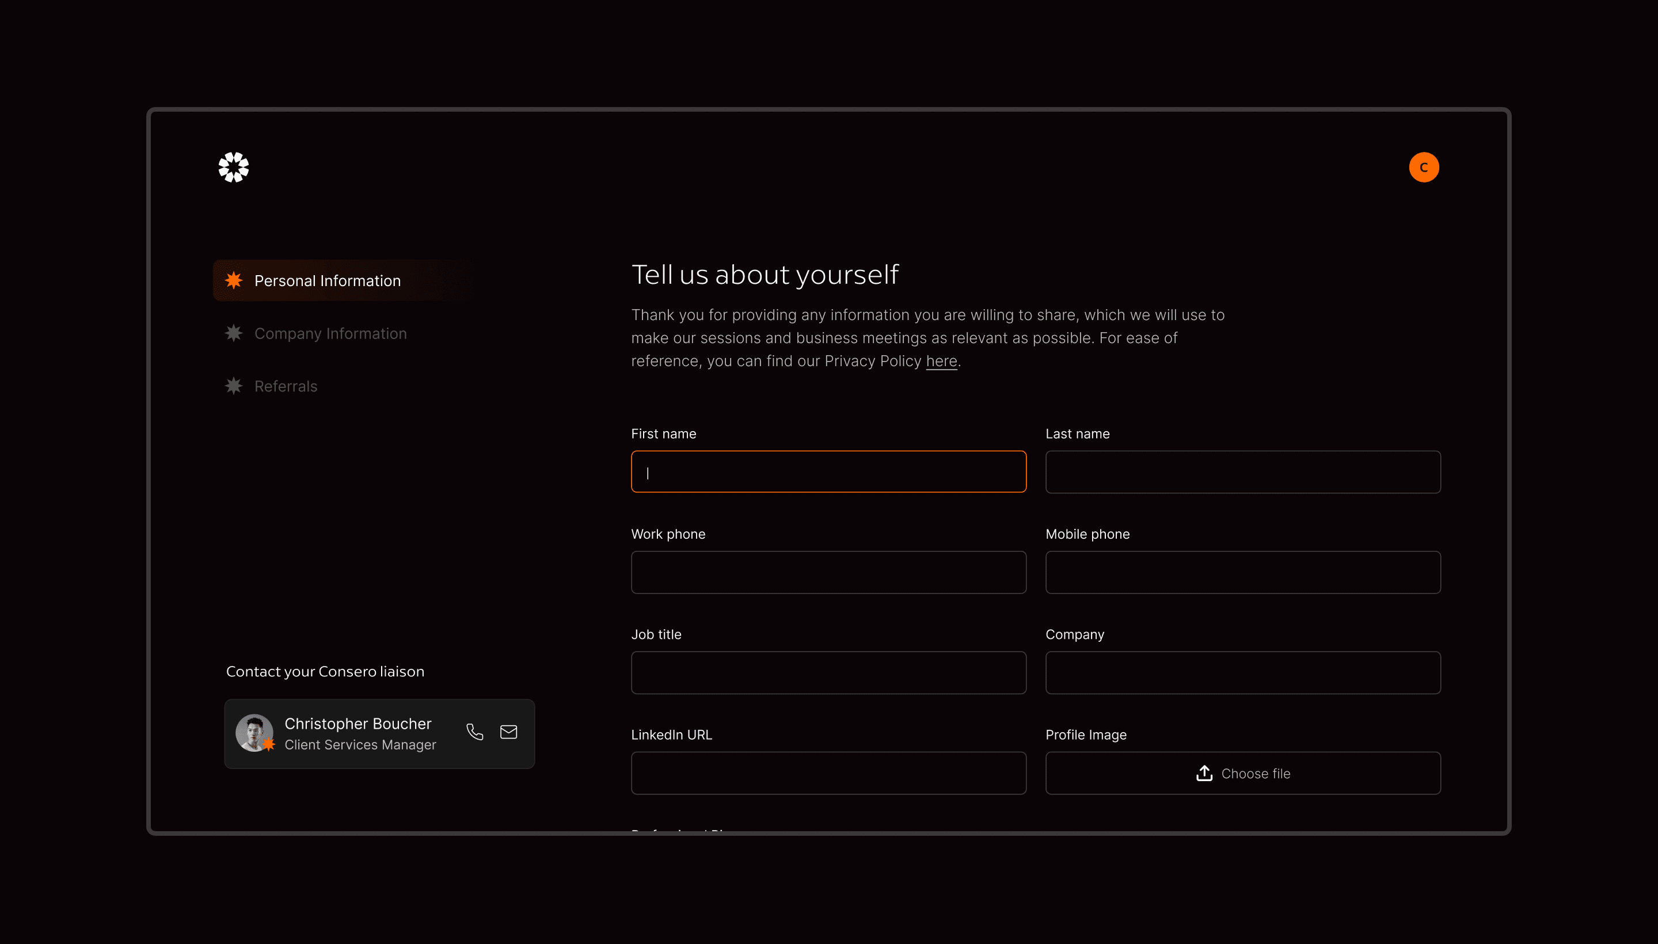Go to the Company Information step

(x=330, y=333)
